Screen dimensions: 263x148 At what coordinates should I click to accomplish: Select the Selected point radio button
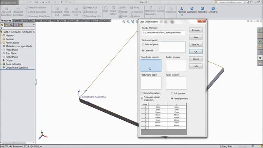click(x=143, y=44)
